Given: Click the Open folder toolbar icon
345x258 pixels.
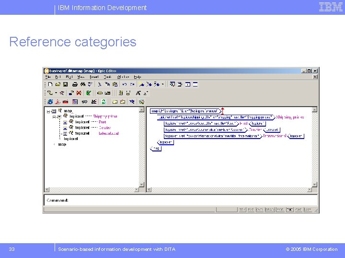Looking at the screenshot, I should click(58, 84).
